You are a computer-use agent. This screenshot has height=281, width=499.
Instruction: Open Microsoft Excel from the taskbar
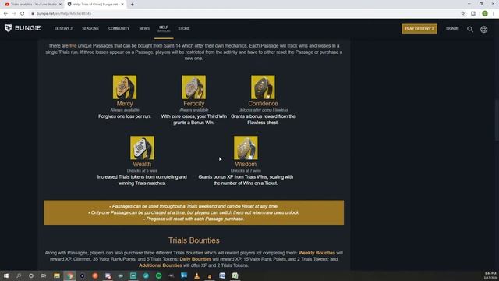pos(235,276)
